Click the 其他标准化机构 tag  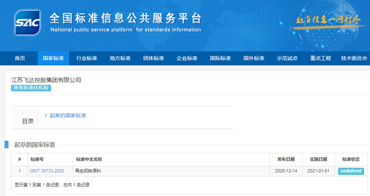coord(31,88)
